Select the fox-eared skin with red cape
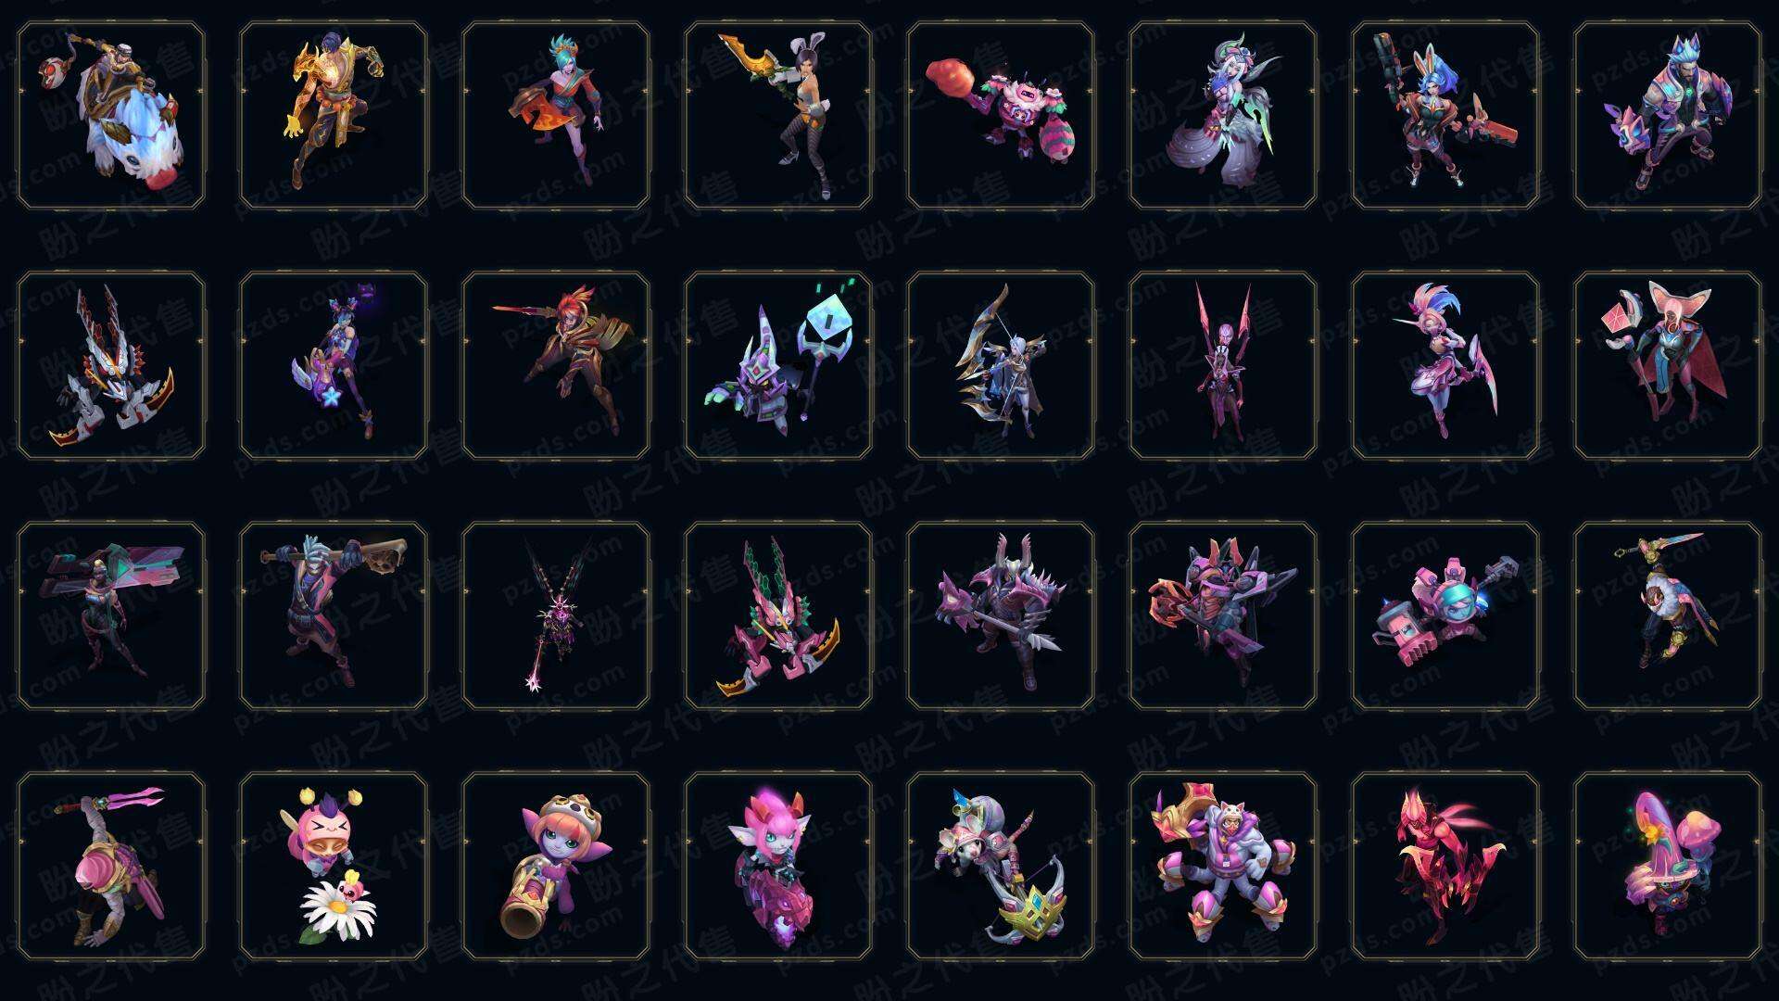The height and width of the screenshot is (1001, 1779). [x=1668, y=365]
